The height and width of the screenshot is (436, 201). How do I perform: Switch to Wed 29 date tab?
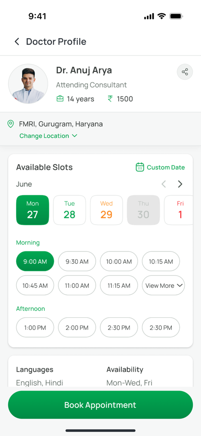tap(106, 210)
